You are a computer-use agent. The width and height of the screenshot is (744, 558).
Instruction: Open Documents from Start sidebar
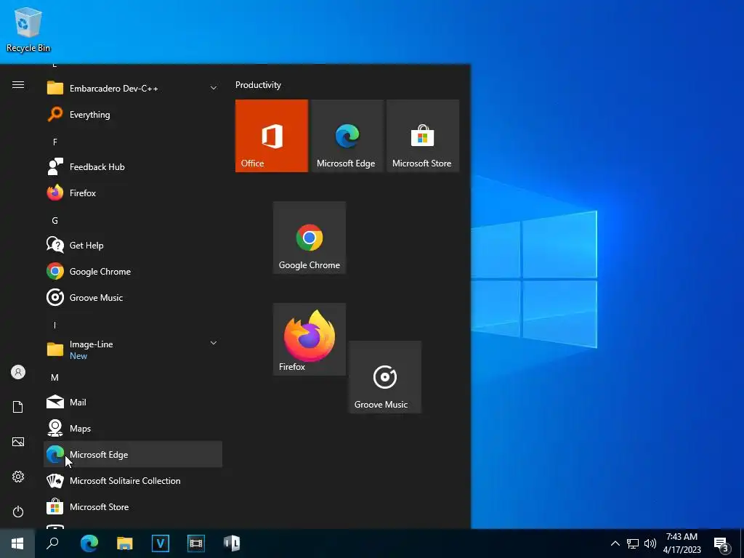[x=18, y=407]
